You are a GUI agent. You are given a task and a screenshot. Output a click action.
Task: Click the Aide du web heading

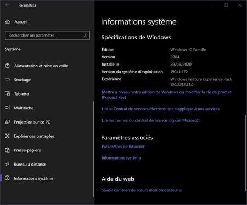tap(118, 179)
